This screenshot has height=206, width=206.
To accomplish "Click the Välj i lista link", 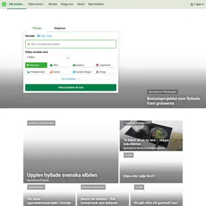I will [x=44, y=36].
